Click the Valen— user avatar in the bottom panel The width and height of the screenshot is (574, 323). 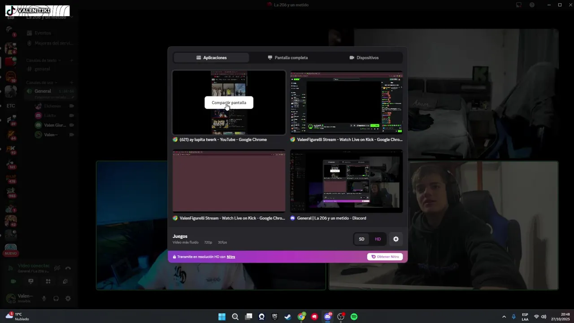coord(11,298)
